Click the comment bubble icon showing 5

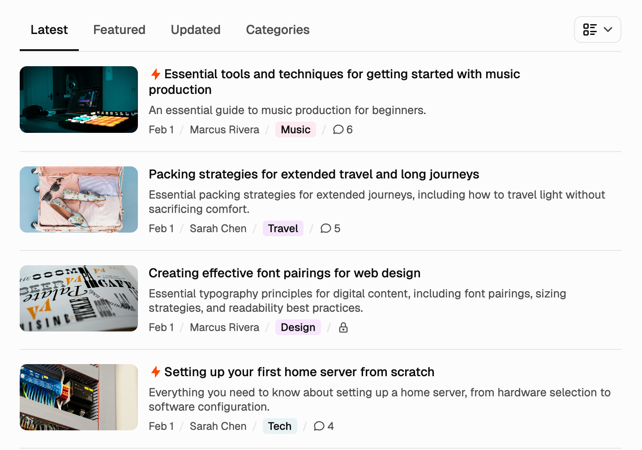325,229
